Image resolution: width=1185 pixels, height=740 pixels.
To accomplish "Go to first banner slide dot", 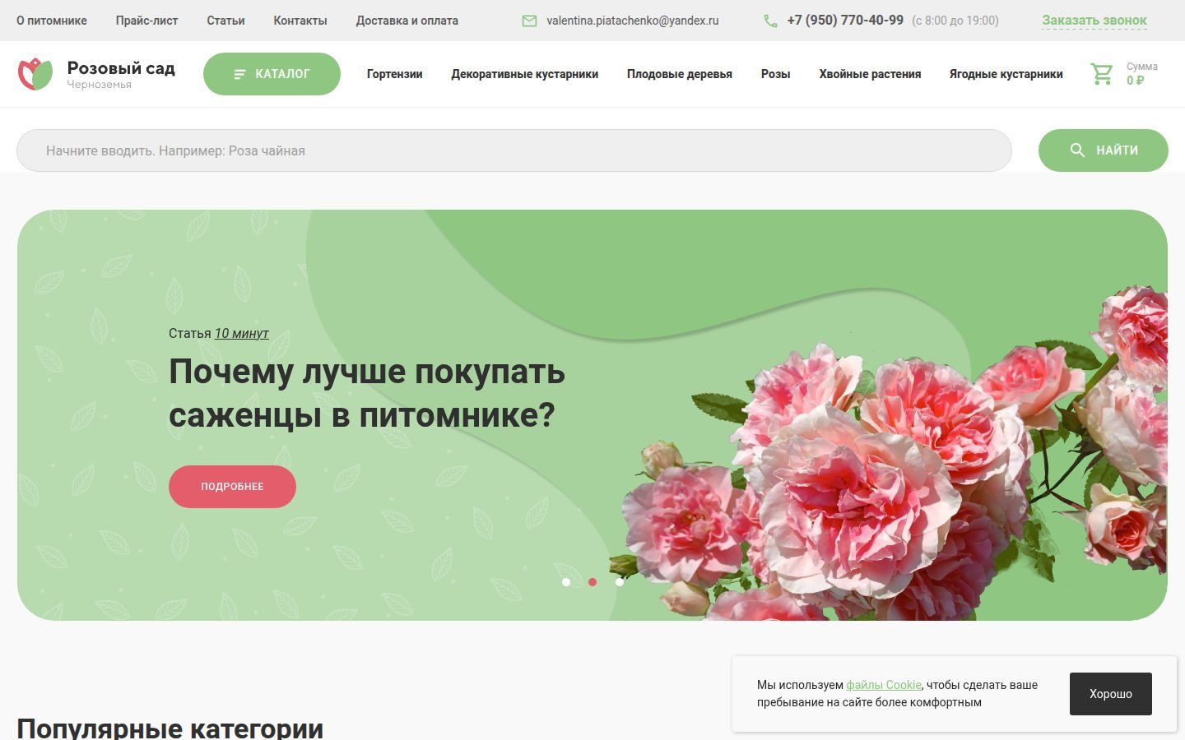I will 566,582.
